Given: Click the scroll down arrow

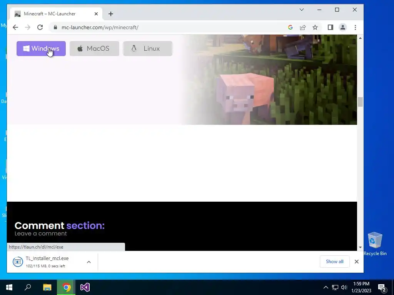Looking at the screenshot, I should coord(360,247).
